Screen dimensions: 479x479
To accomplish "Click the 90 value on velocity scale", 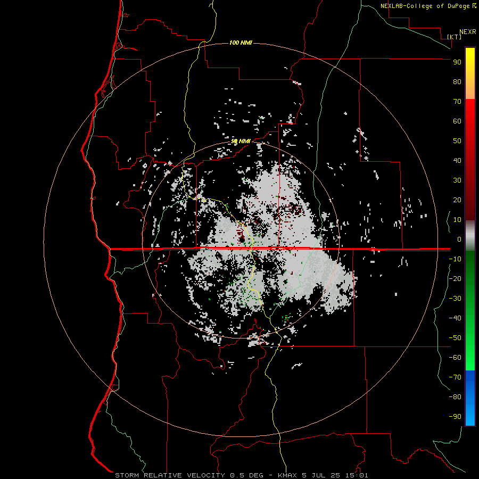I will (x=457, y=62).
